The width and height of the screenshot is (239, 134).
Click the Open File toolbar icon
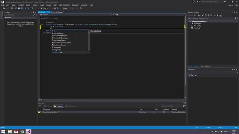point(16,8)
